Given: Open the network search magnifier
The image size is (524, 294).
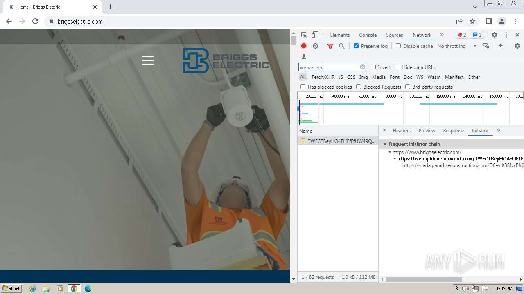Looking at the screenshot, I should point(342,46).
